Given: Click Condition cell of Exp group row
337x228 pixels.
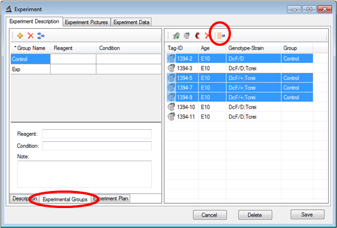Looking at the screenshot, I should (x=128, y=69).
